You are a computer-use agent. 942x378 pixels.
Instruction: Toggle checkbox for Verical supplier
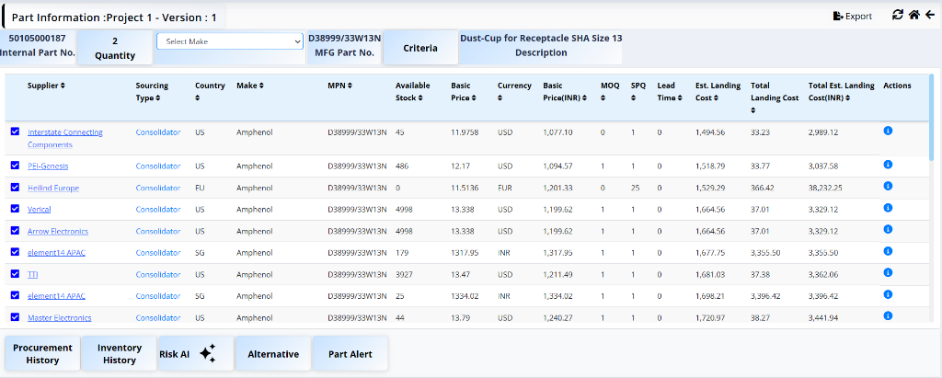click(x=15, y=208)
